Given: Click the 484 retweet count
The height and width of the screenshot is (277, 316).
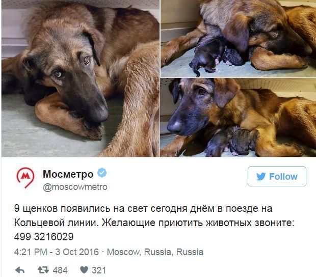Looking at the screenshot, I should coord(60,270).
